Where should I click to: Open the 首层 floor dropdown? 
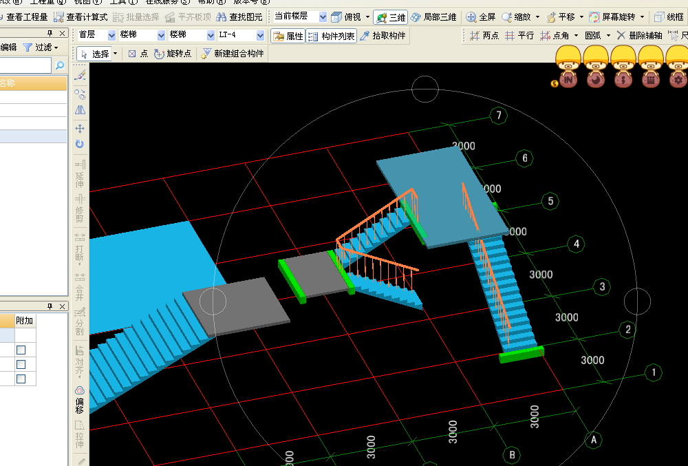(111, 35)
